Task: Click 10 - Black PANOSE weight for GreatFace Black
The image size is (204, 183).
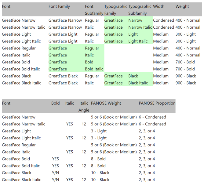Action: (x=100, y=173)
